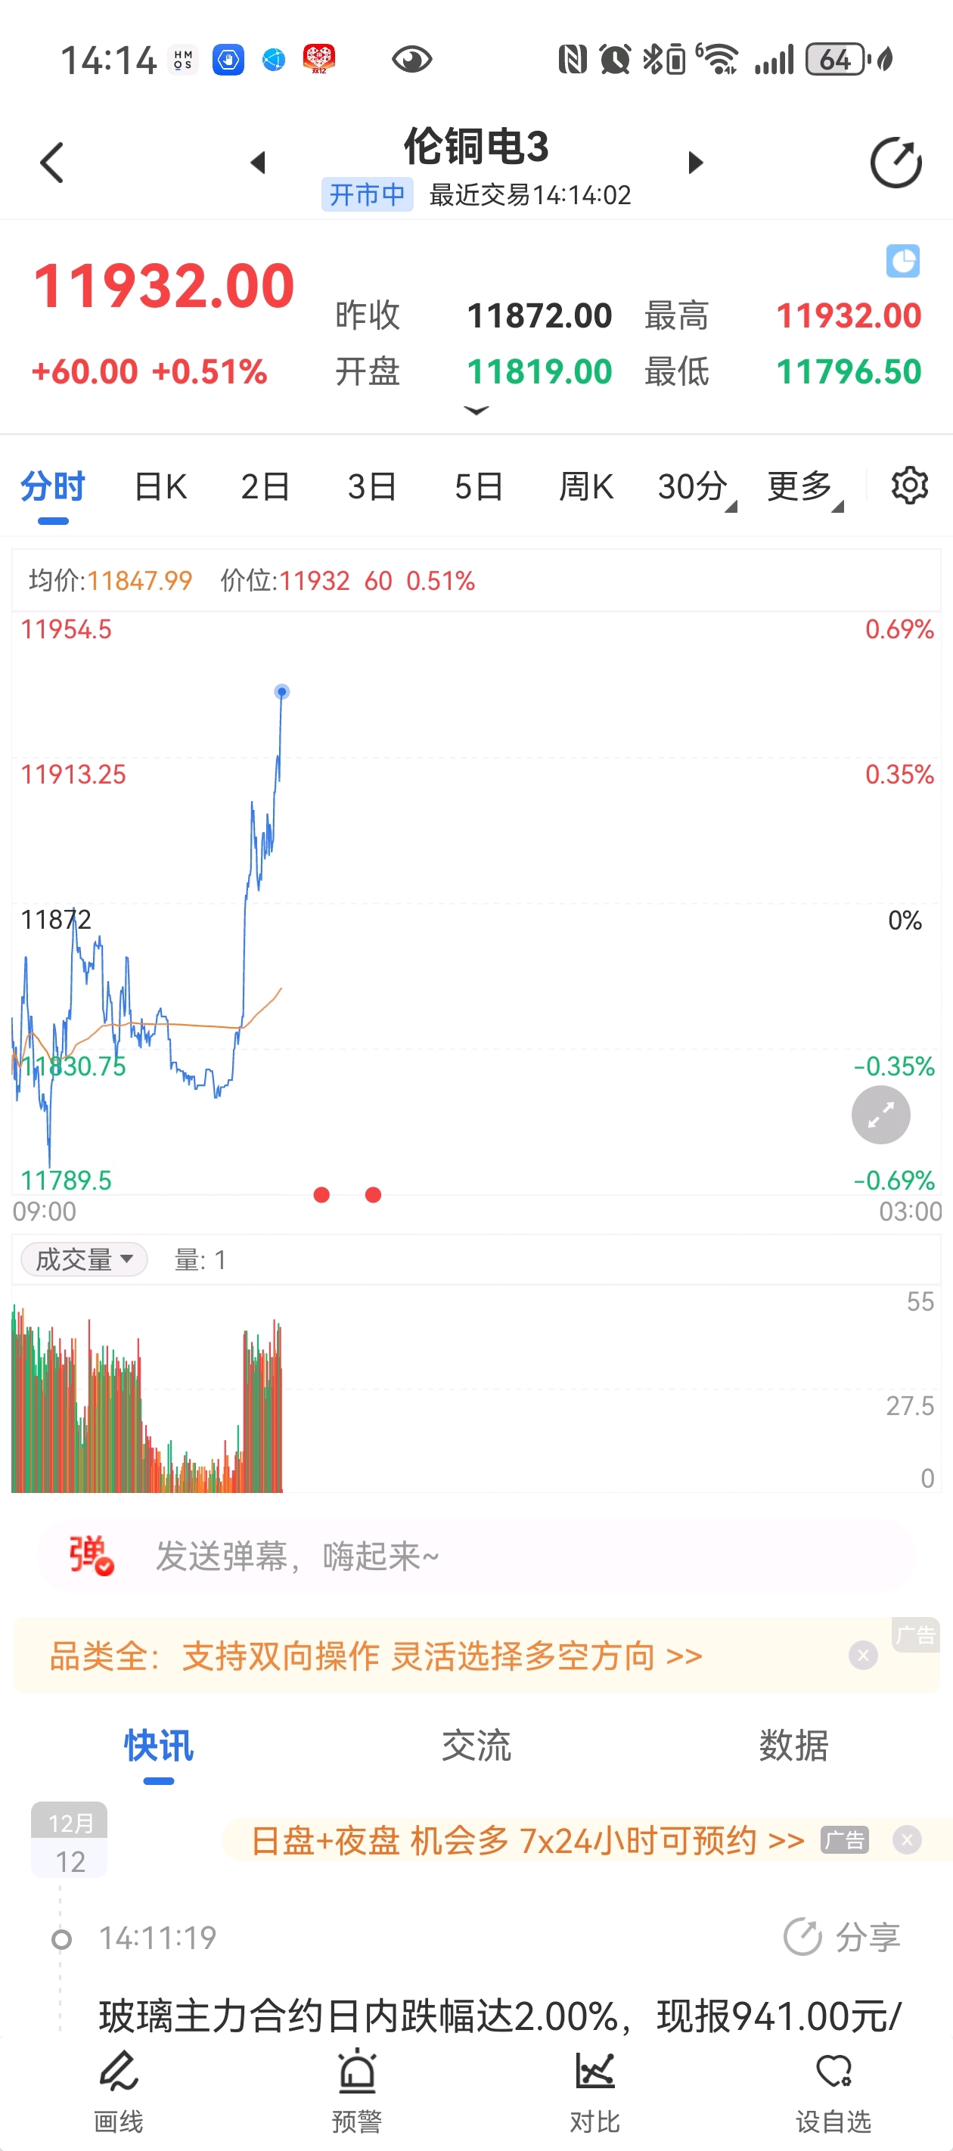Toggle the 弹 danmaku switch
The height and width of the screenshot is (2151, 953).
click(x=90, y=1556)
